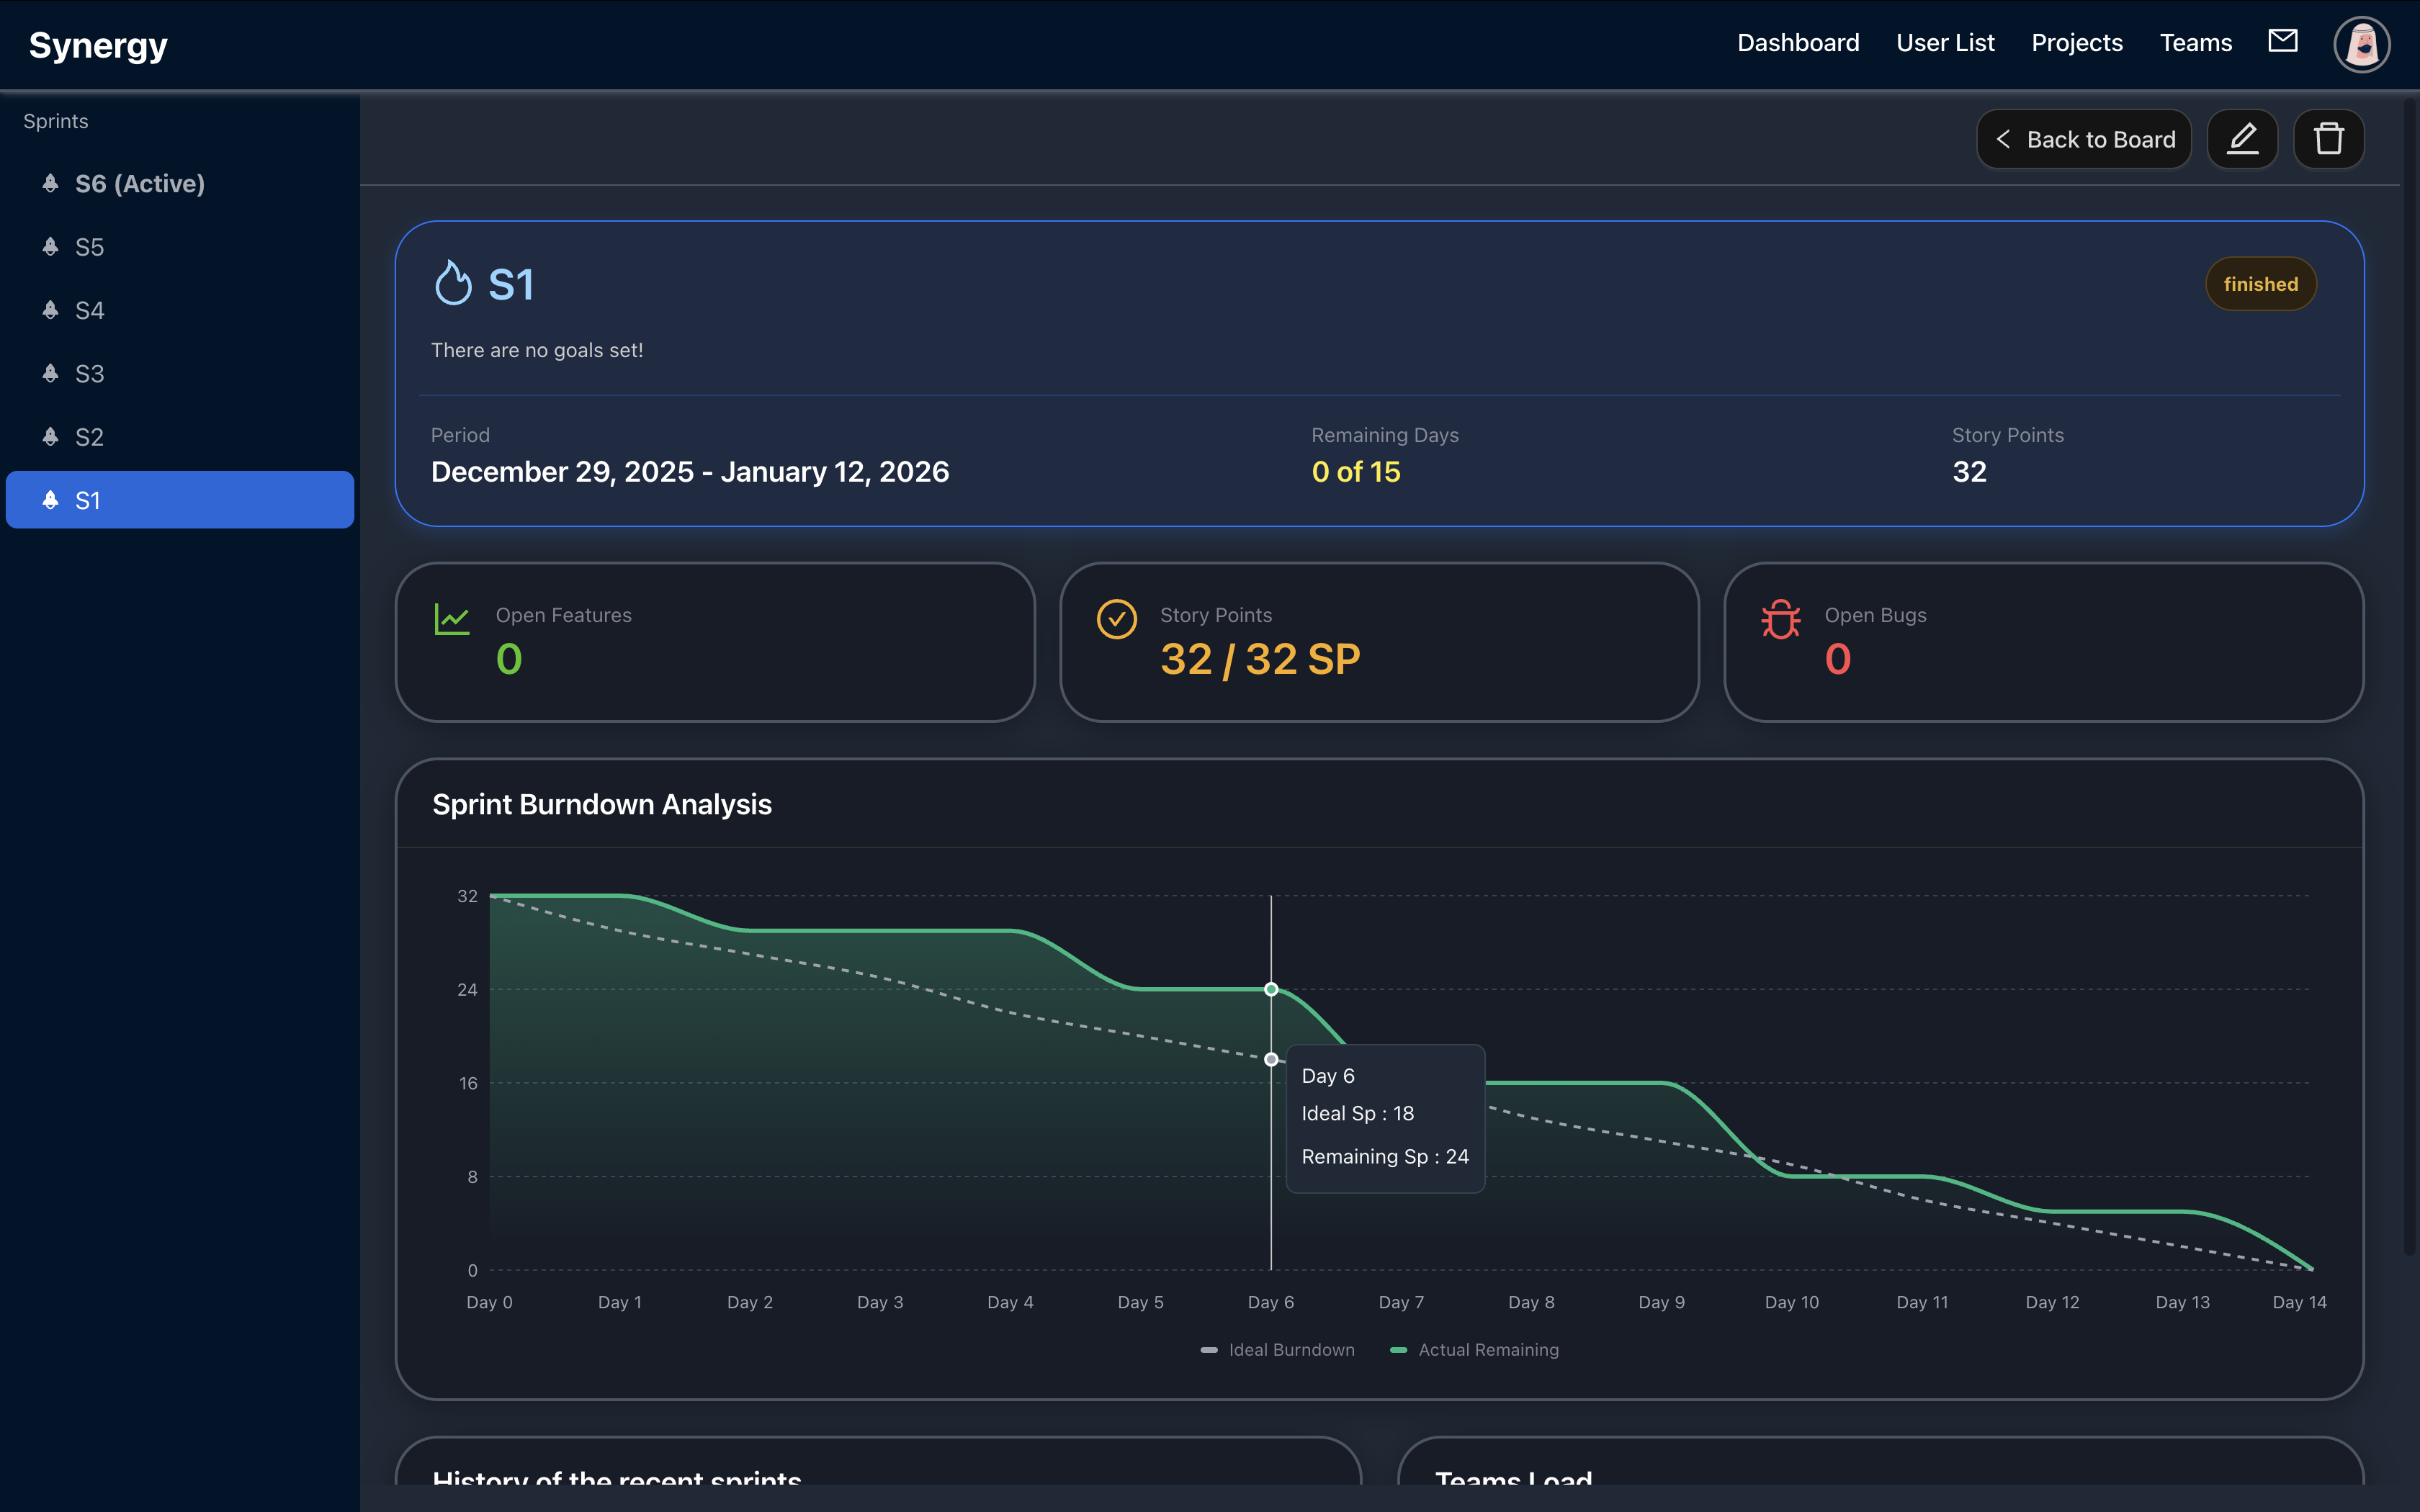Click the bug icon in Open Bugs card
The height and width of the screenshot is (1512, 2420).
click(1780, 619)
